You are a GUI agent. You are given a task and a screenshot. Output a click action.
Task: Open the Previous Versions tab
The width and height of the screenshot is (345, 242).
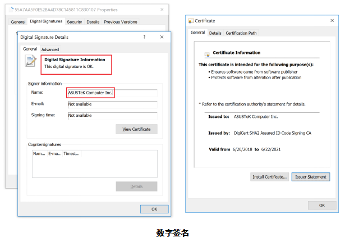(x=120, y=22)
